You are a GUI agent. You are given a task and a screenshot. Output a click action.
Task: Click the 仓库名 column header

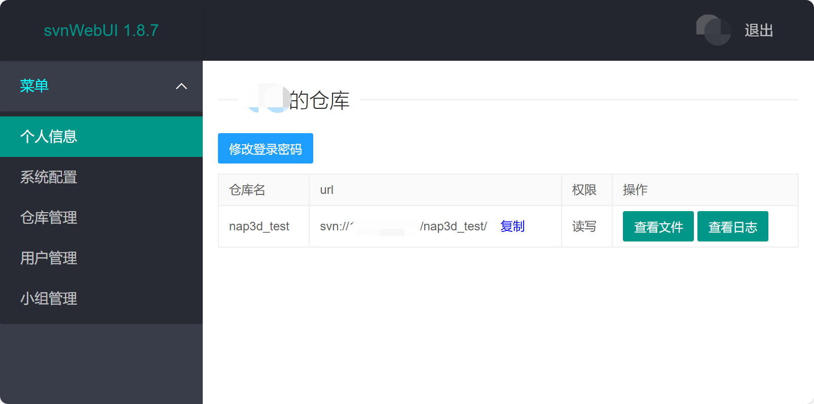(247, 190)
